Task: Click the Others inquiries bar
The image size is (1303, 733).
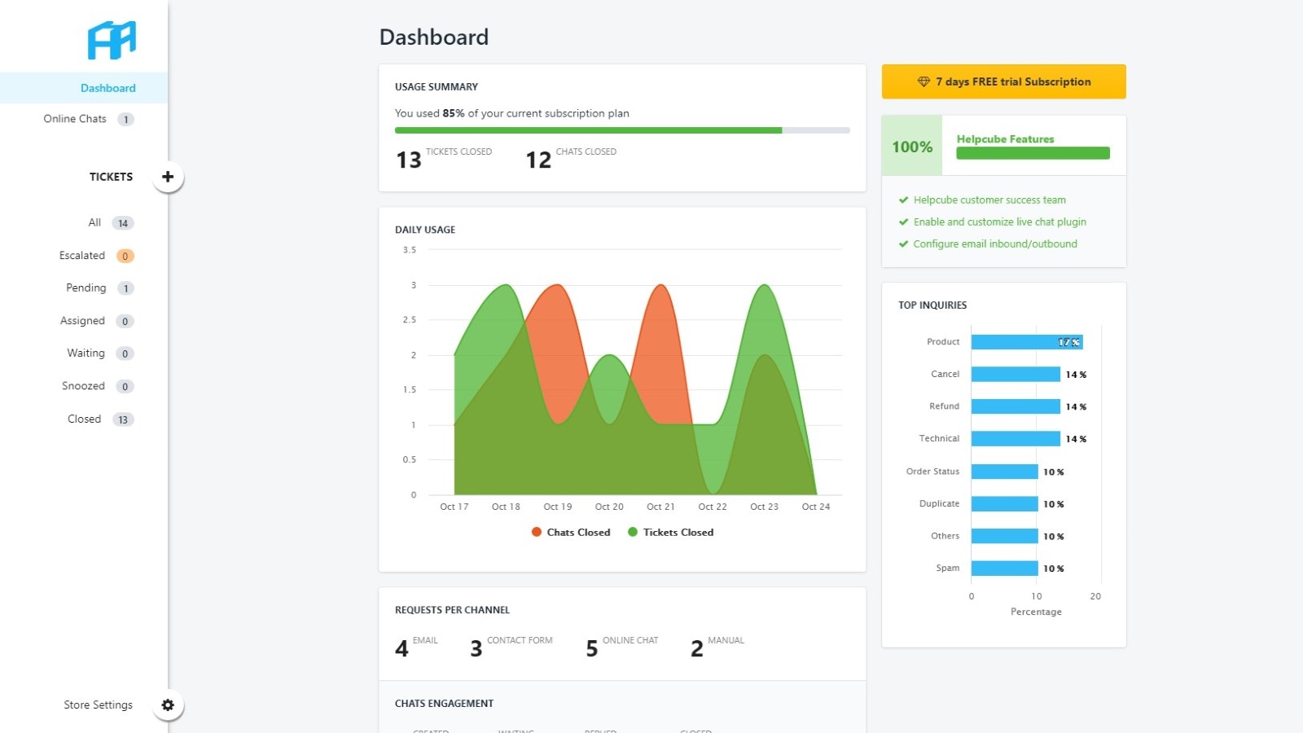Action: pos(1005,536)
